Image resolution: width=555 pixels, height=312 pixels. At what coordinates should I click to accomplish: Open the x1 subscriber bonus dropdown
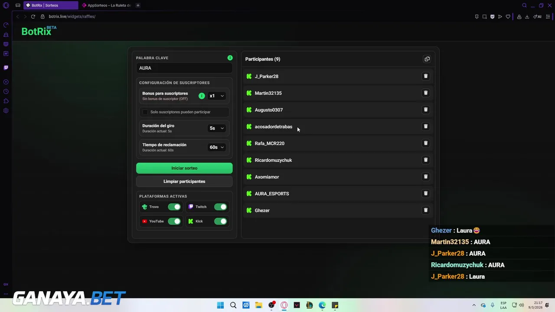[217, 96]
